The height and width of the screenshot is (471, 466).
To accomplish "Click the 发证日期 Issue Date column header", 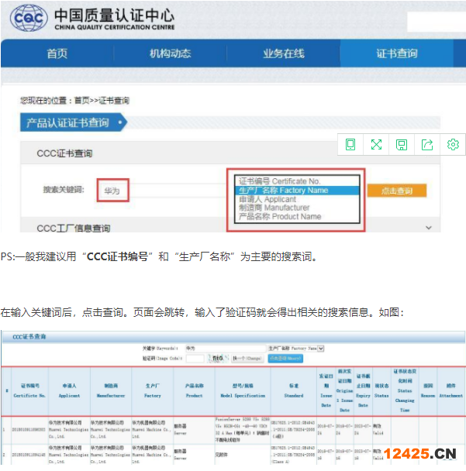I will click(x=326, y=390).
